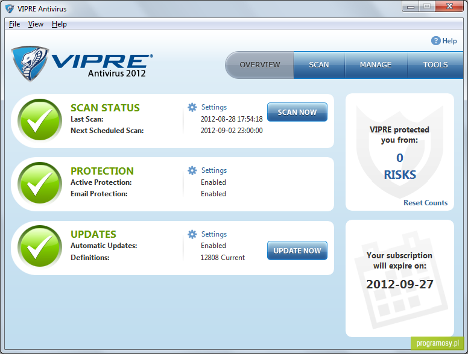The height and width of the screenshot is (354, 468).
Task: Click the Email Protection label
Action: (99, 194)
